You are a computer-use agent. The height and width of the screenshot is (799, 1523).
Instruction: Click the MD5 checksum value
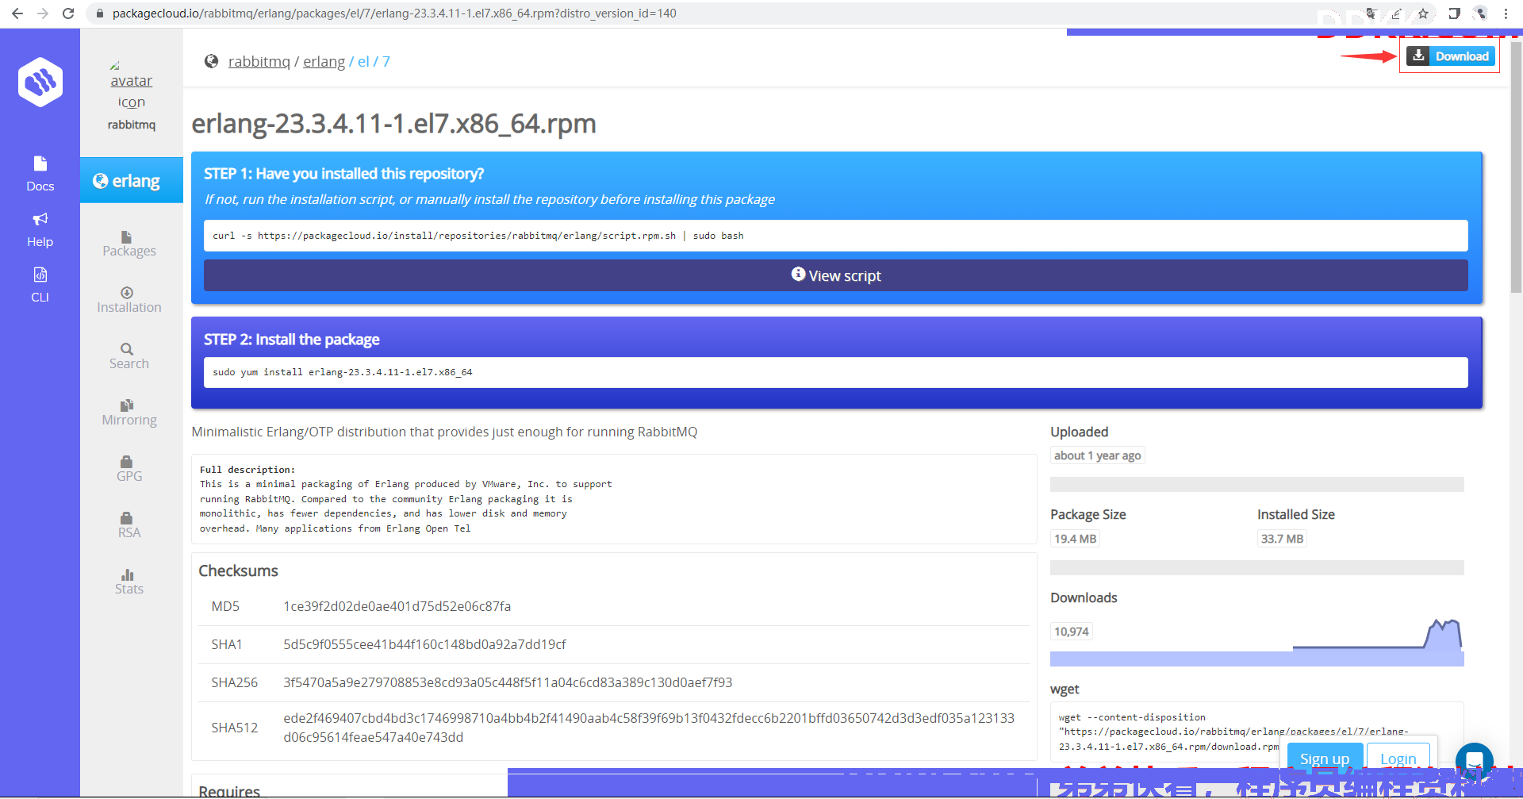click(397, 606)
